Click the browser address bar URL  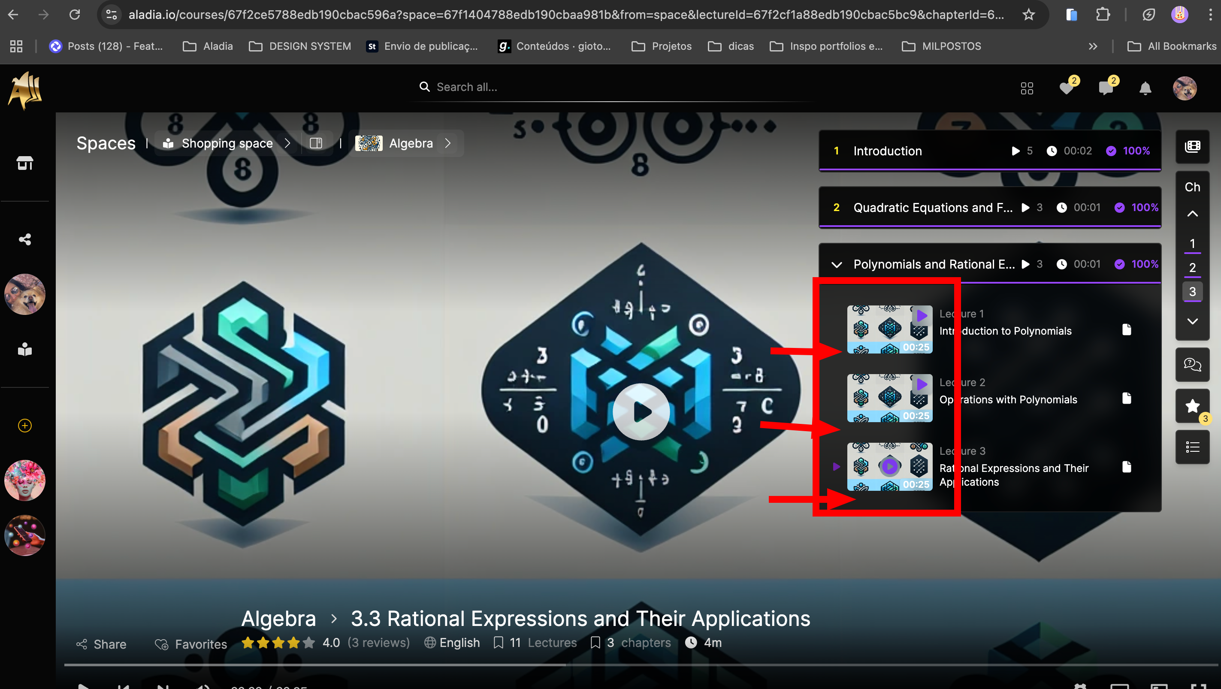pyautogui.click(x=566, y=15)
